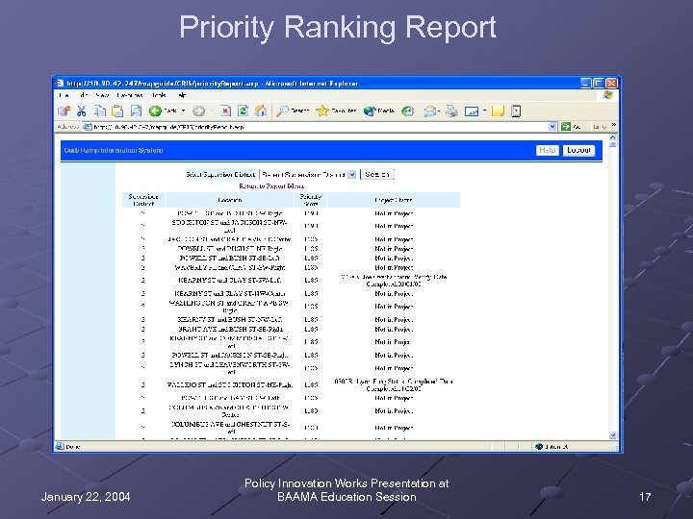
Task: Click the scrollbar up arrow
Action: (x=612, y=137)
